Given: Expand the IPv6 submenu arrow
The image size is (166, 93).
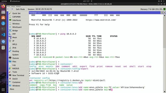Looking at the screenshot, I should 27,48.
